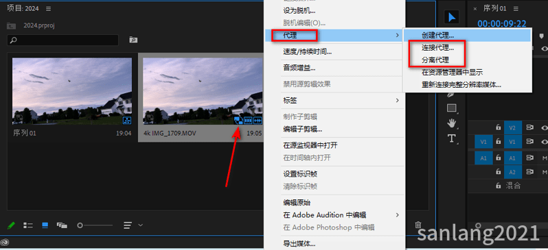548x250 pixels.
Task: Close the 序列 01 timeline tab
Action: (x=475, y=9)
